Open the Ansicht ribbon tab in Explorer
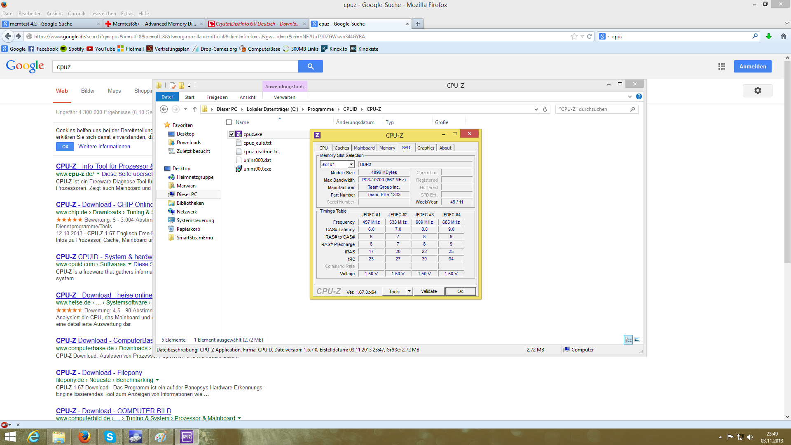The width and height of the screenshot is (791, 445). (x=247, y=97)
